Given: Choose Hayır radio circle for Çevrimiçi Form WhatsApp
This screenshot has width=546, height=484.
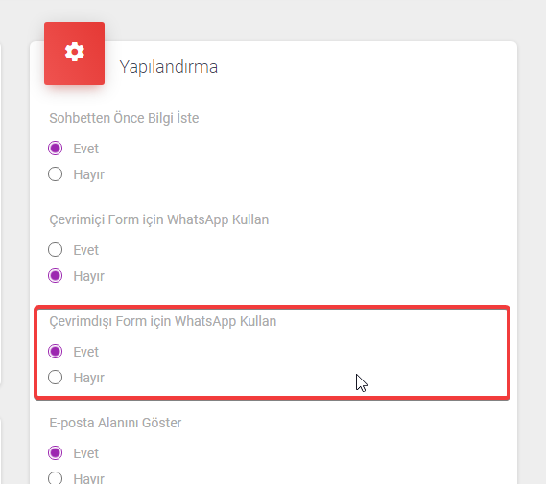Looking at the screenshot, I should [x=56, y=276].
